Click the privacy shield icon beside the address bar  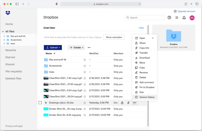[57, 4]
